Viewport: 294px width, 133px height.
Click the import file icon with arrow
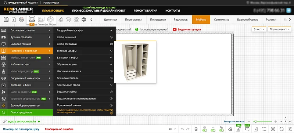(x=14, y=19)
